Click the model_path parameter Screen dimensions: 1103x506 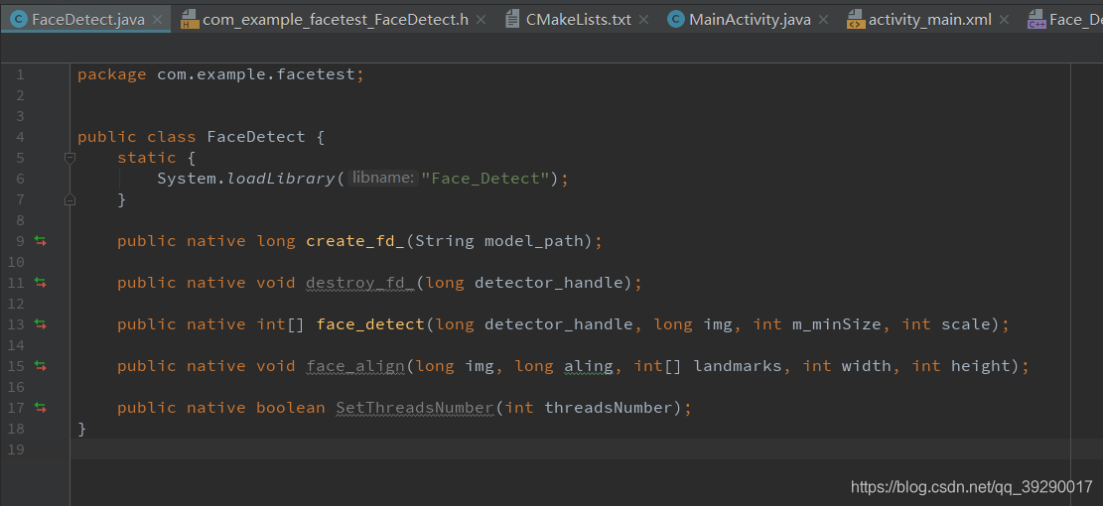click(534, 241)
